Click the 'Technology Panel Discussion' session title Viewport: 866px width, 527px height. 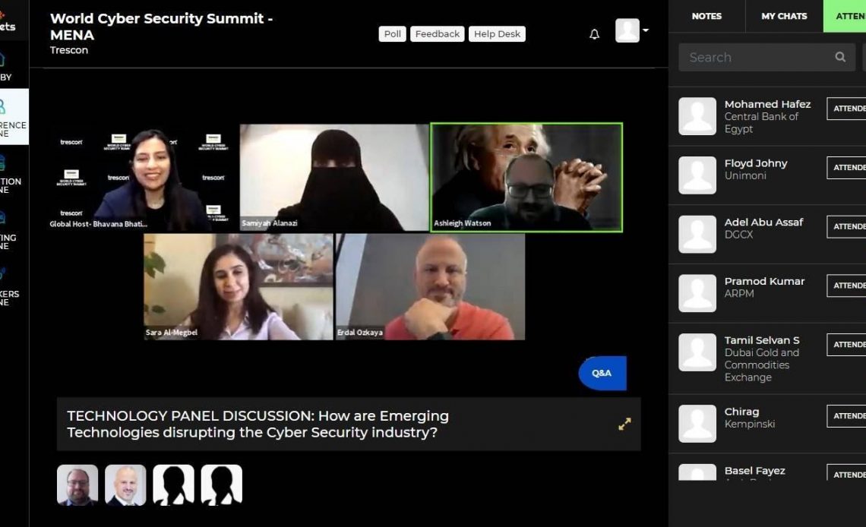[x=258, y=424]
